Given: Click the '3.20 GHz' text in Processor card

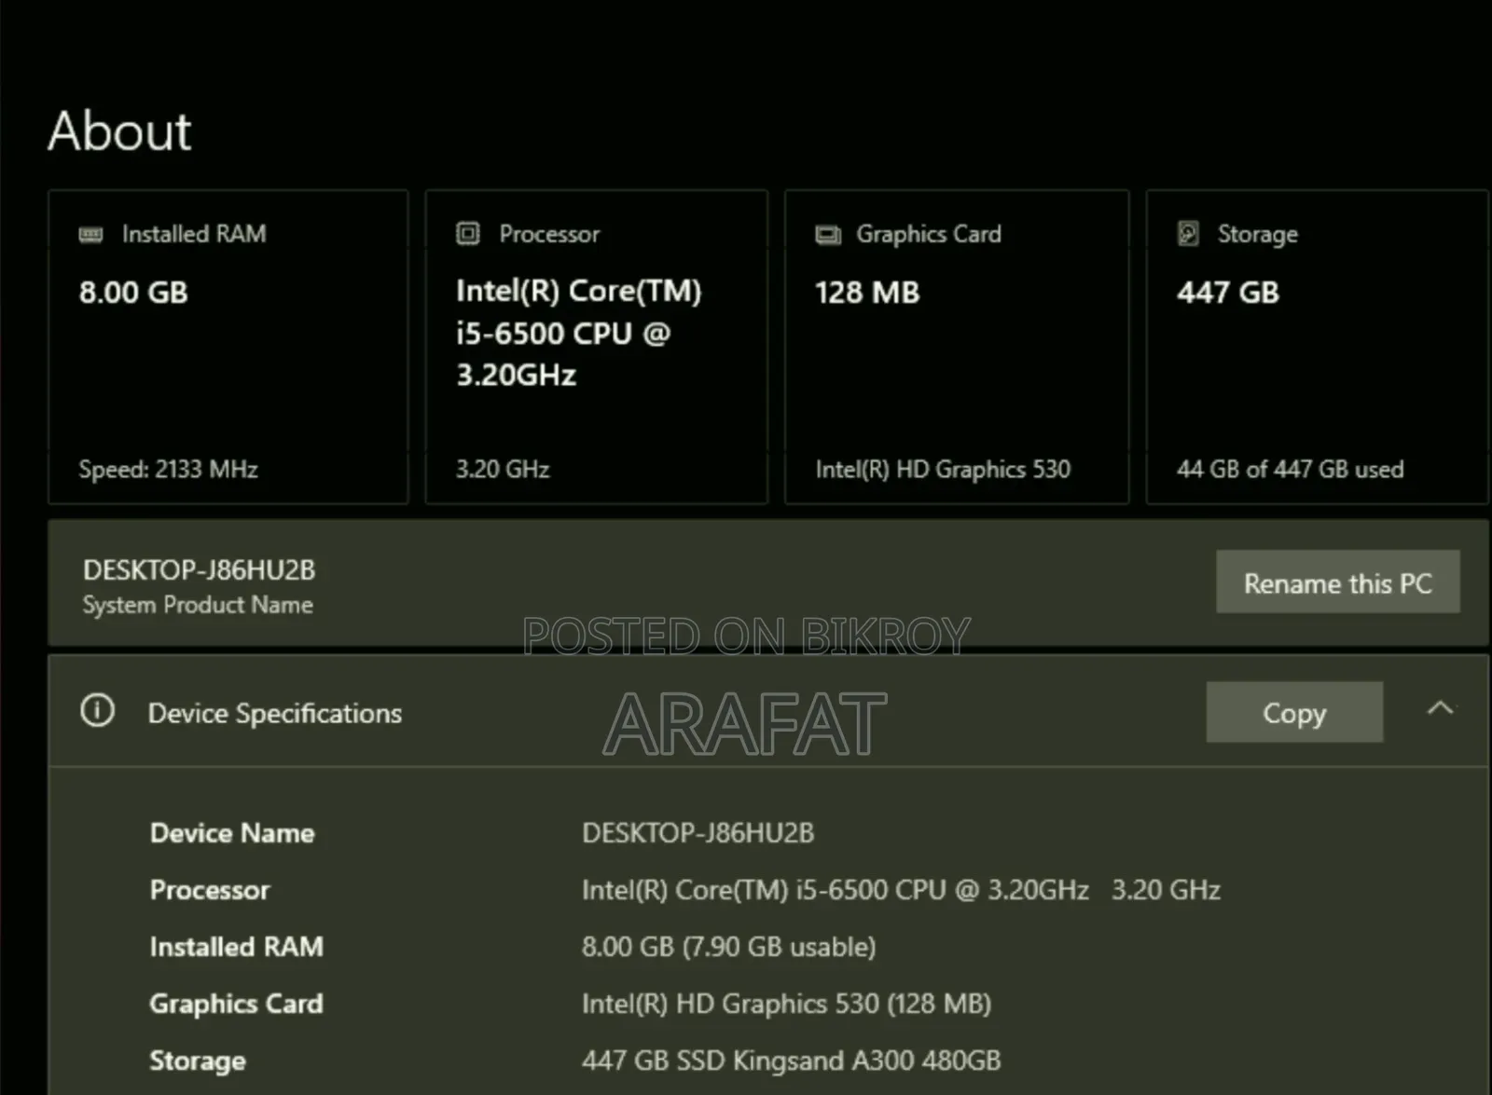Looking at the screenshot, I should point(503,469).
